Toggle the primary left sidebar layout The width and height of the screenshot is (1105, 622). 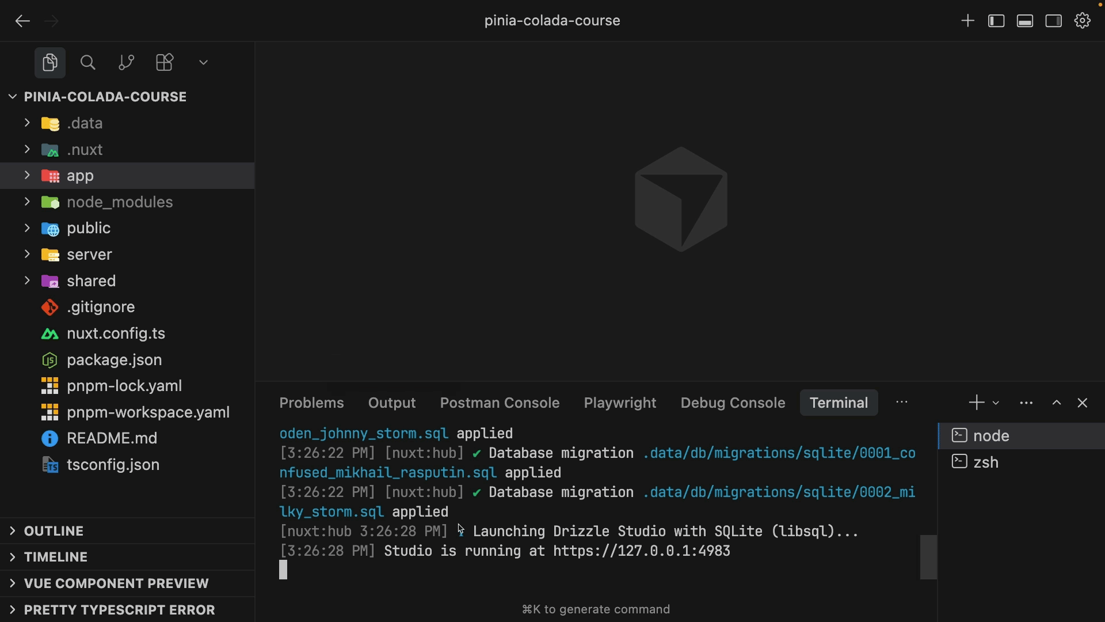(996, 21)
